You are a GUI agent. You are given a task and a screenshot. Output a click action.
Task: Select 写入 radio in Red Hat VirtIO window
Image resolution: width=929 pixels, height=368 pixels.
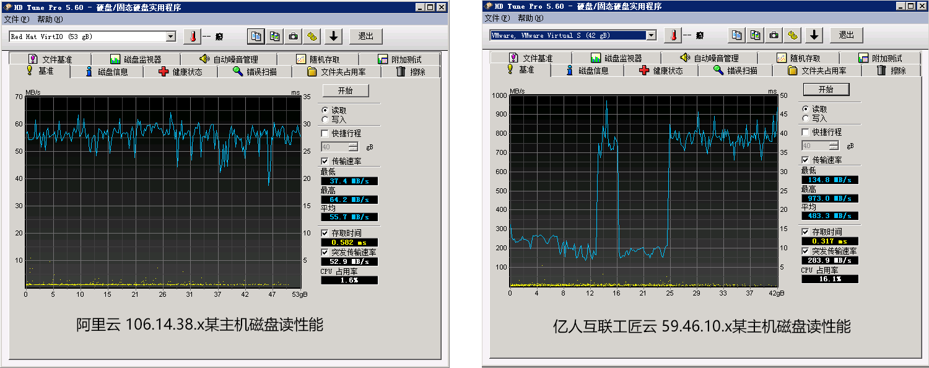pyautogui.click(x=325, y=120)
